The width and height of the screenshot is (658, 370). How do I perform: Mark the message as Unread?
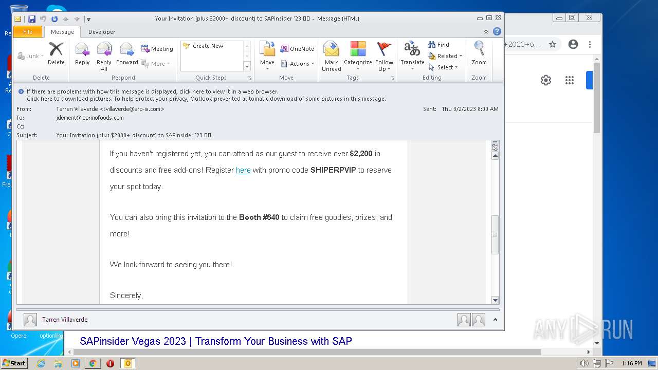point(332,57)
